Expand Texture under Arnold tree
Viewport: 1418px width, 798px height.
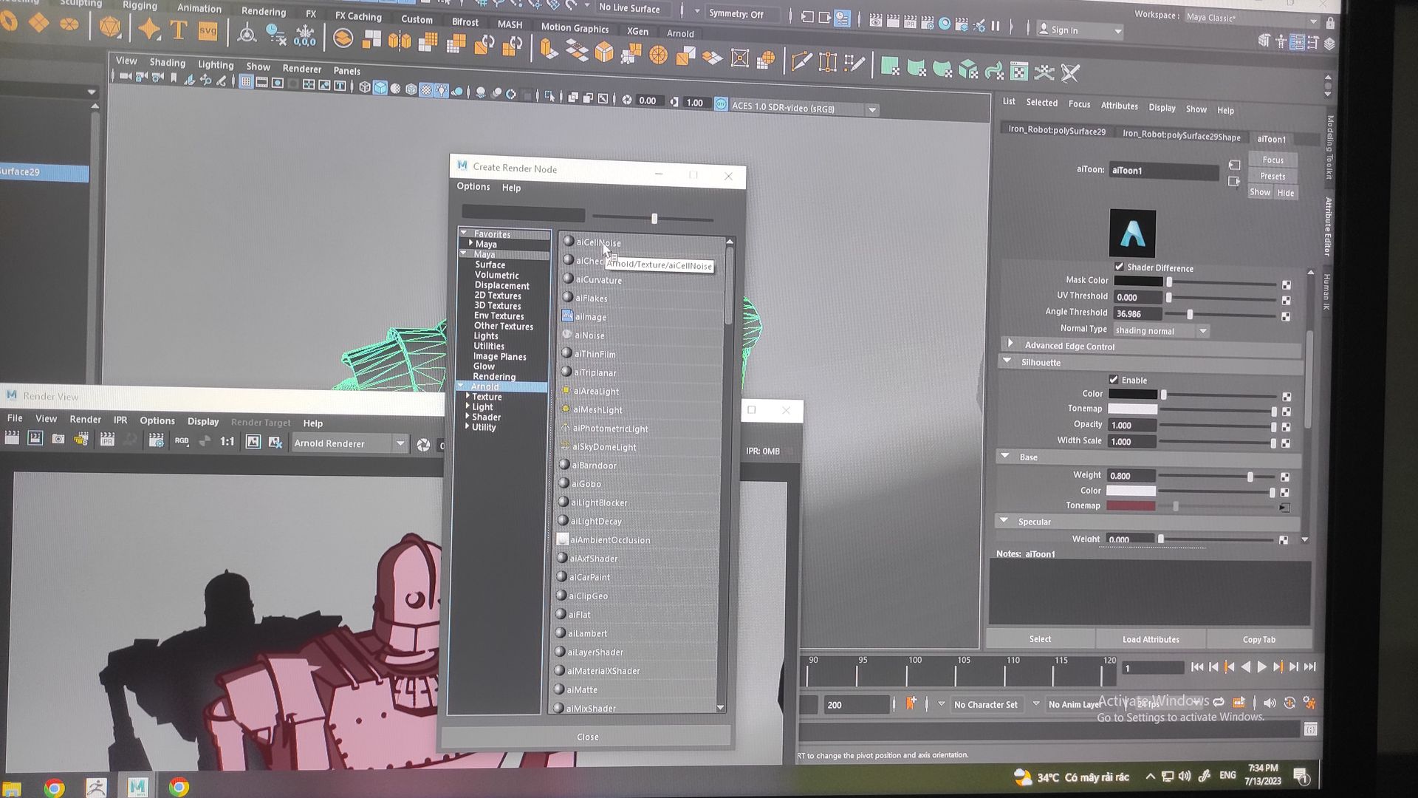468,396
